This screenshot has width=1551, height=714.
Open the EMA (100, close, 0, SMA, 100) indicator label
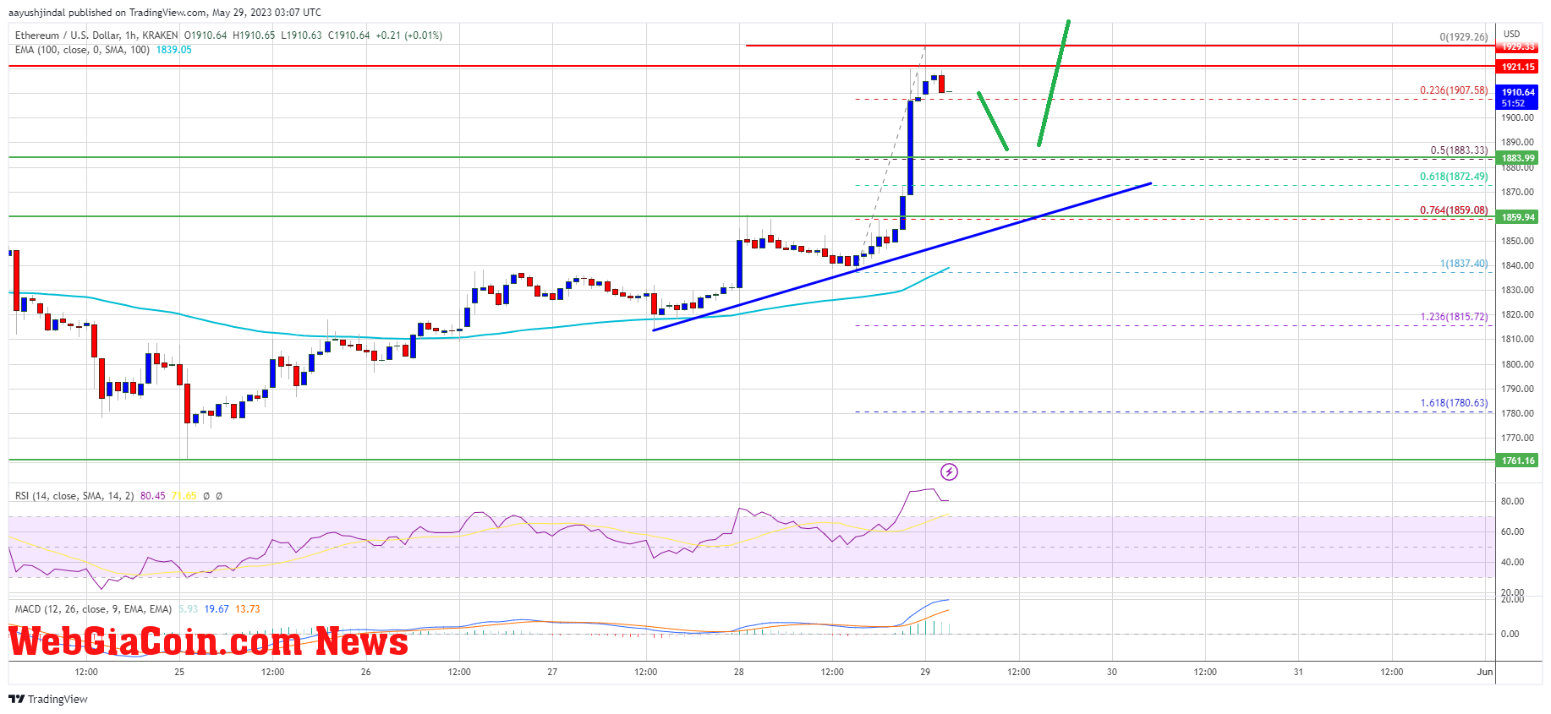click(82, 50)
